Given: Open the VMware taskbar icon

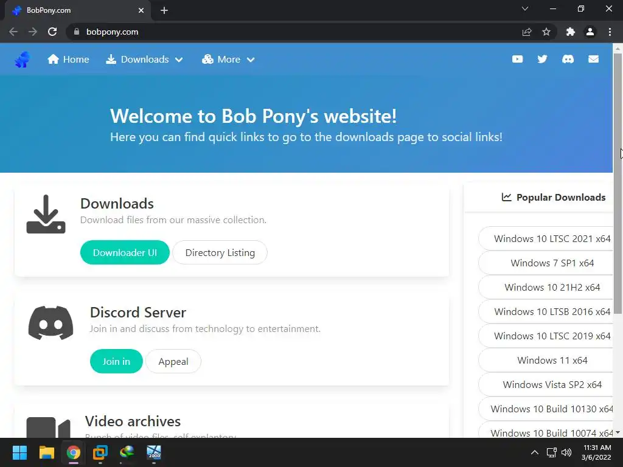Looking at the screenshot, I should [100, 452].
